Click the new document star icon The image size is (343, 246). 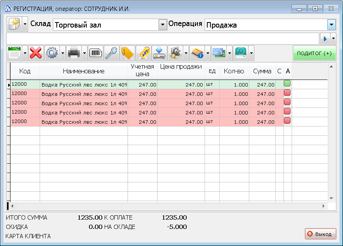pyautogui.click(x=14, y=24)
